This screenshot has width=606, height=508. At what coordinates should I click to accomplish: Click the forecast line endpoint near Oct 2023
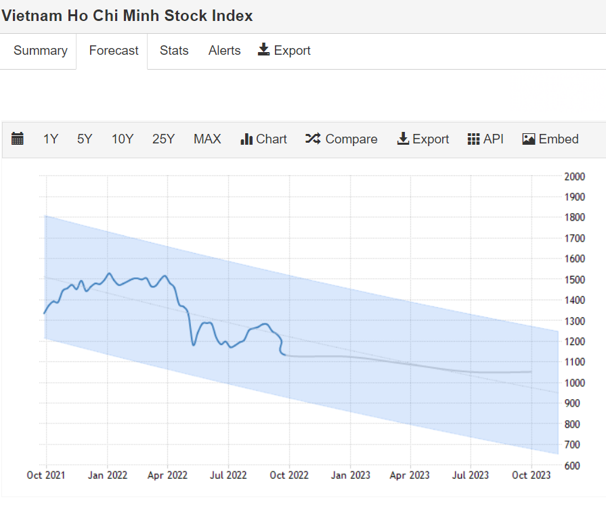[x=531, y=371]
